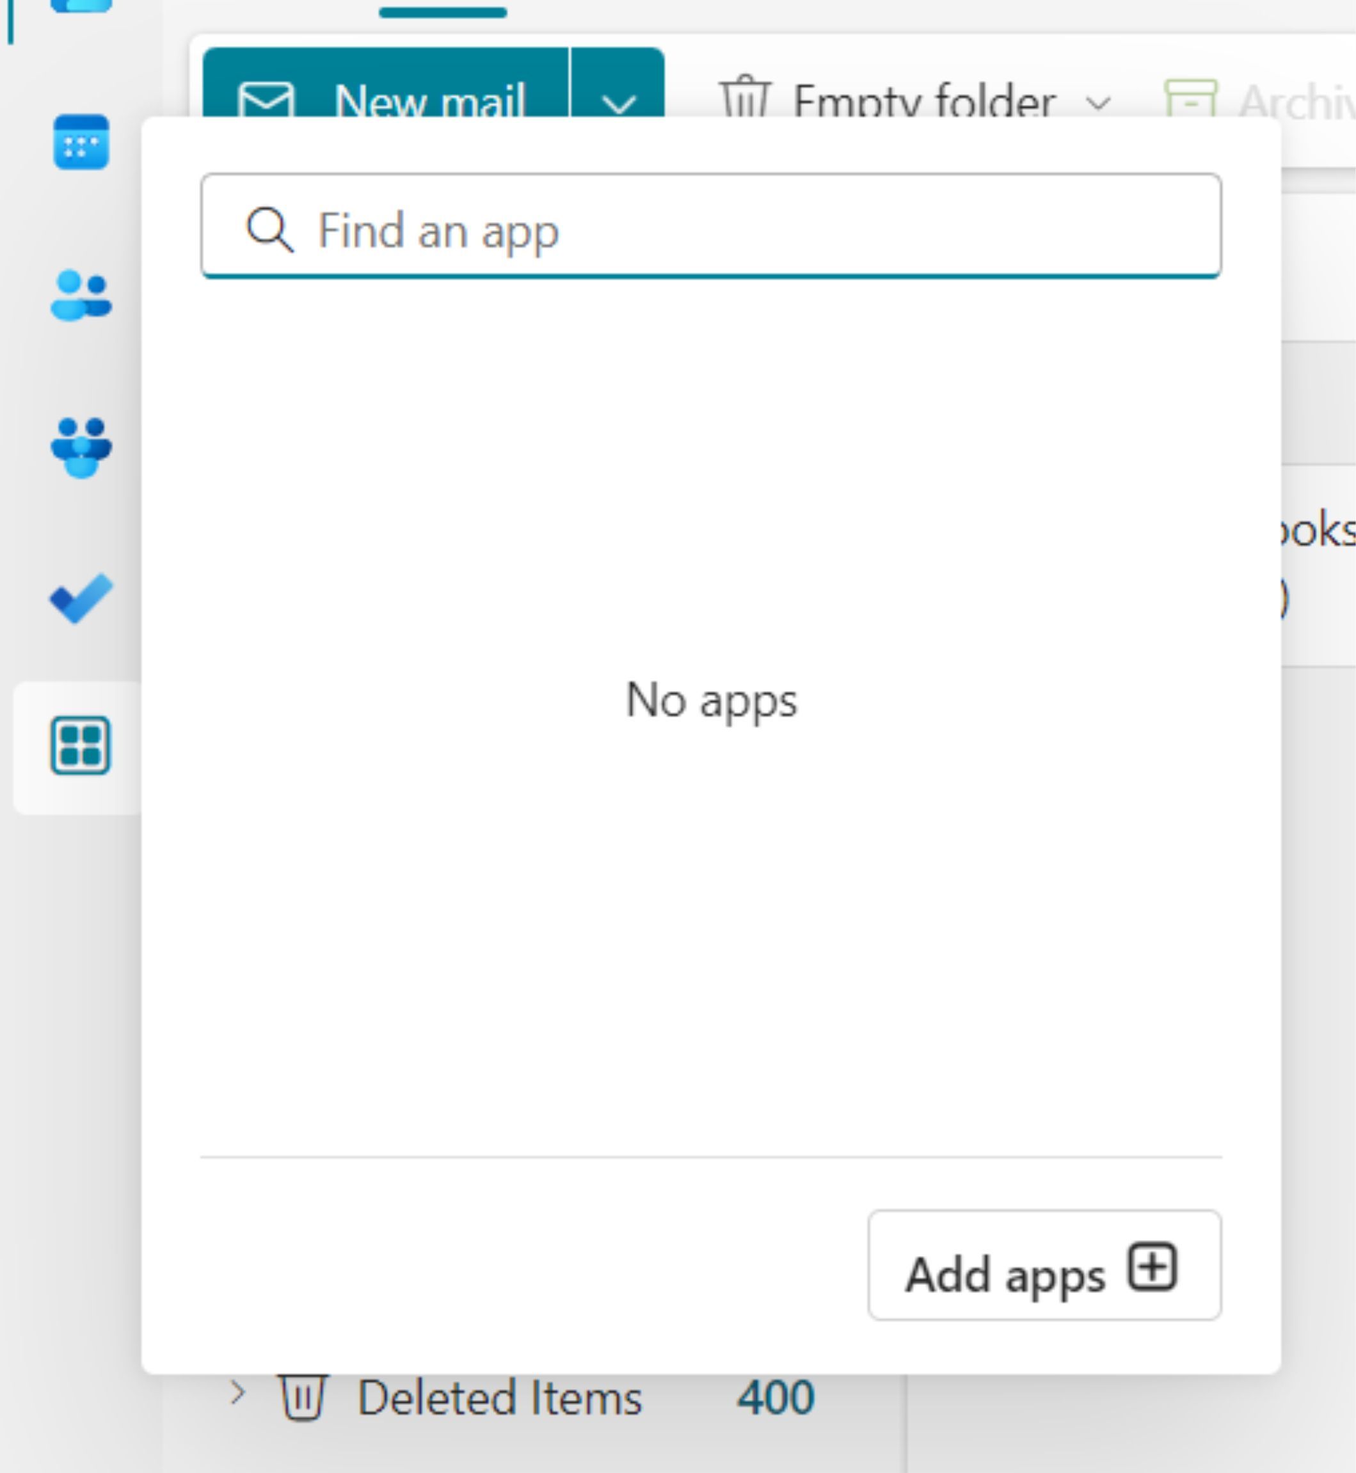Image resolution: width=1356 pixels, height=1473 pixels.
Task: Compose a message with New mail
Action: pyautogui.click(x=385, y=82)
